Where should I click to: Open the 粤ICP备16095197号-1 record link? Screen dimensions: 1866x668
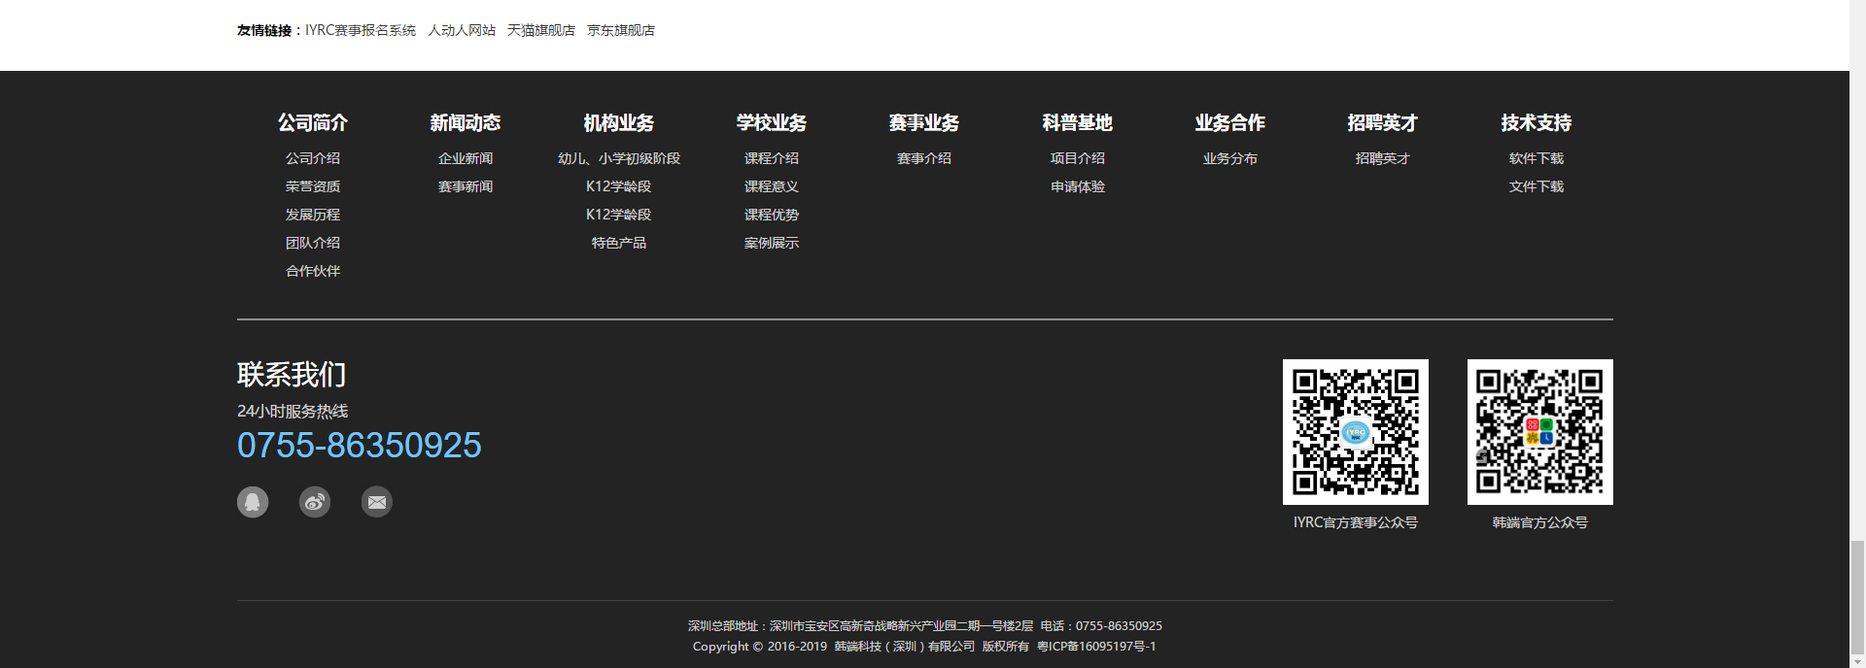click(1096, 647)
